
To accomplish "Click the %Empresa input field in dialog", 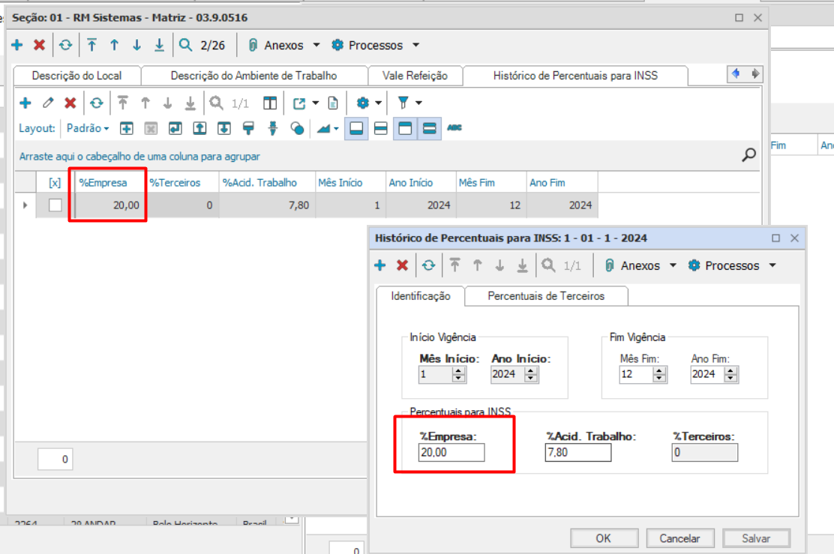I will click(451, 453).
